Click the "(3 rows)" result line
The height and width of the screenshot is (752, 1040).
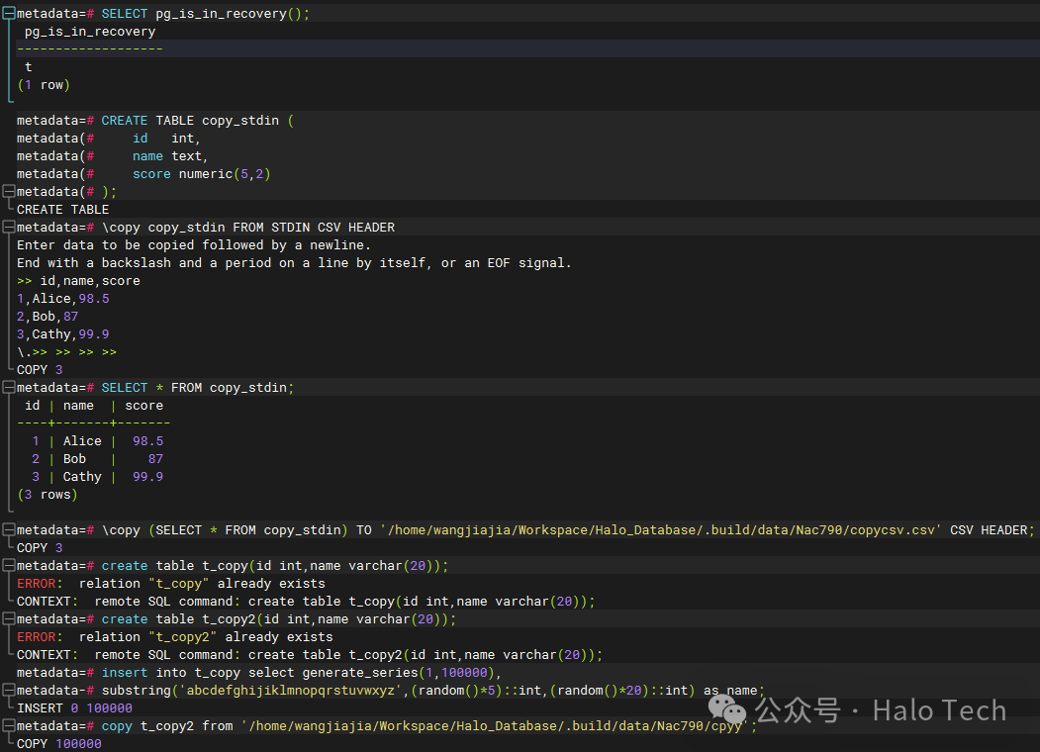pyautogui.click(x=47, y=495)
